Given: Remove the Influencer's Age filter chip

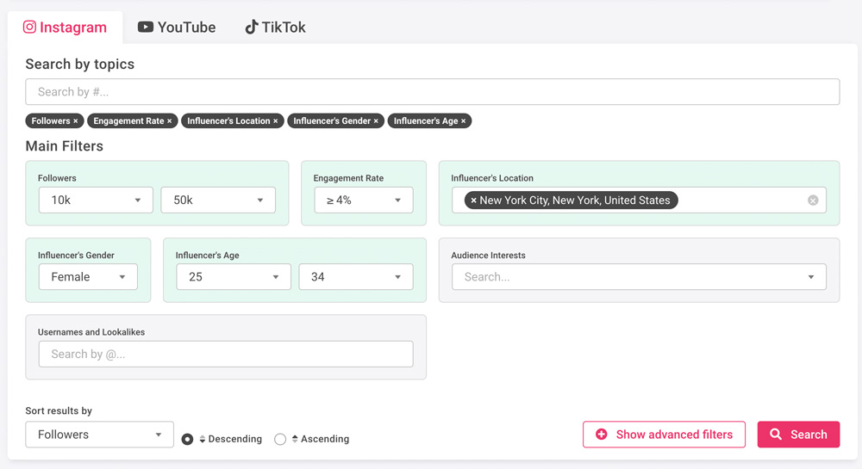Looking at the screenshot, I should coord(464,121).
